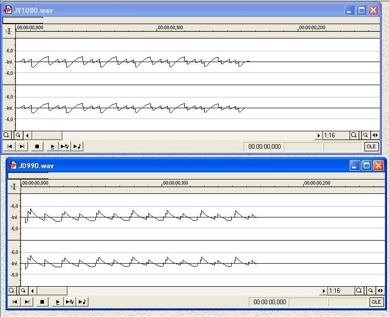Stop playback in JV1080 window

click(x=37, y=146)
